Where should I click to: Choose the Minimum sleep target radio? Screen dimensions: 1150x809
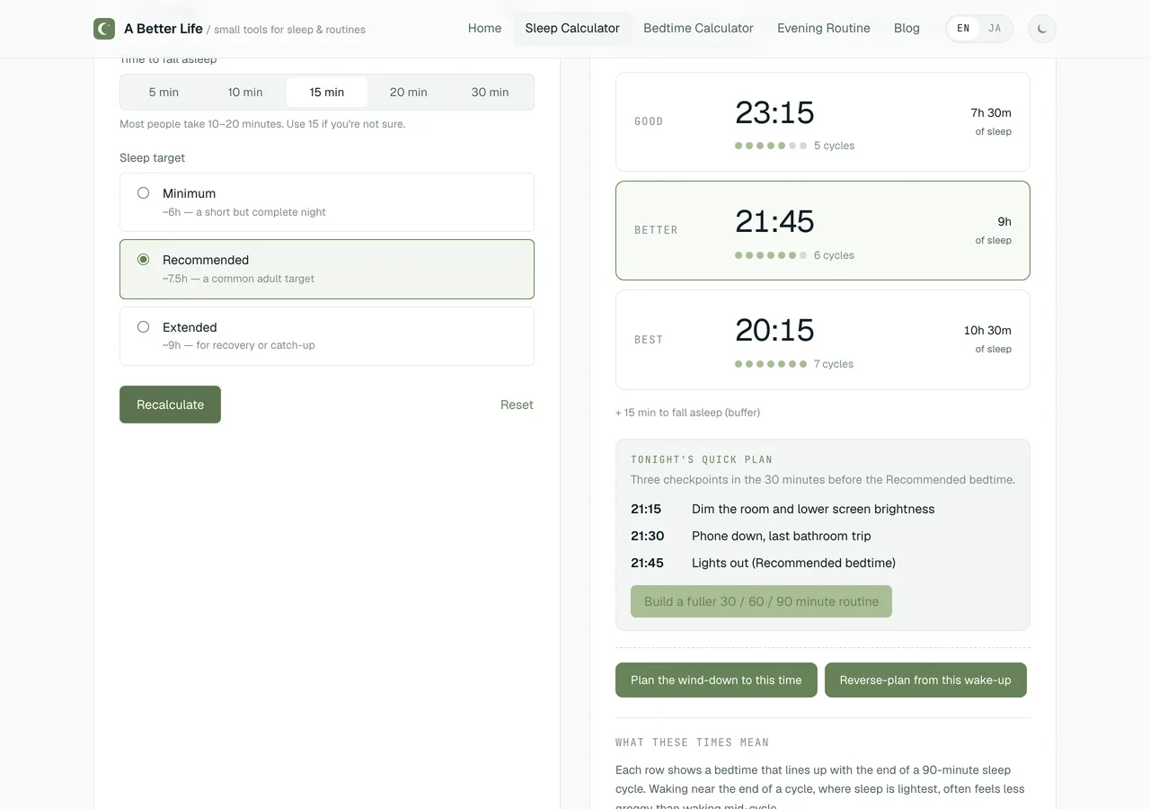tap(143, 193)
